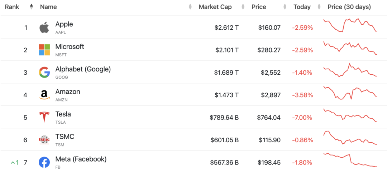
Task: Click the Tesla logo icon
Action: tap(44, 117)
